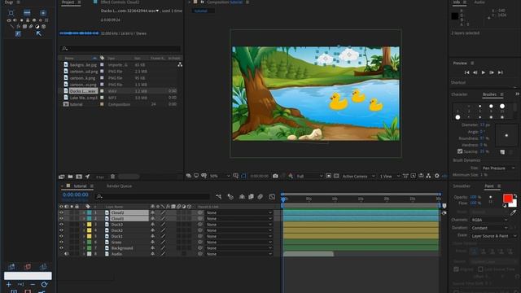
Task: Click the new folder icon in Project panel
Action: coord(70,177)
